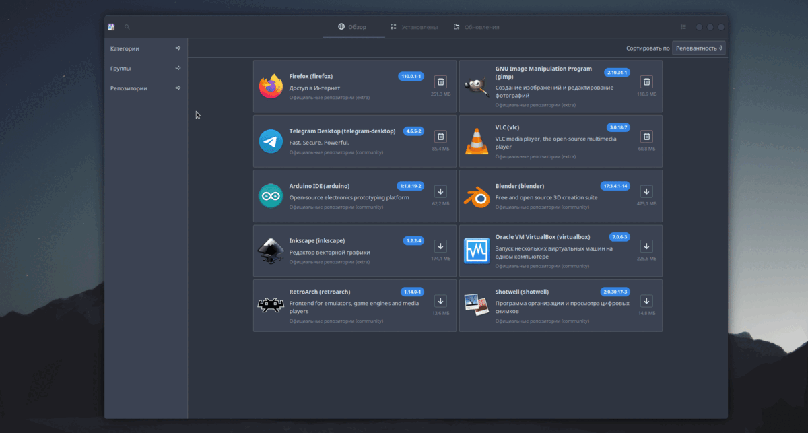Click 'Fast. Secure. Powerful.' description
This screenshot has height=433, width=808.
click(x=319, y=143)
